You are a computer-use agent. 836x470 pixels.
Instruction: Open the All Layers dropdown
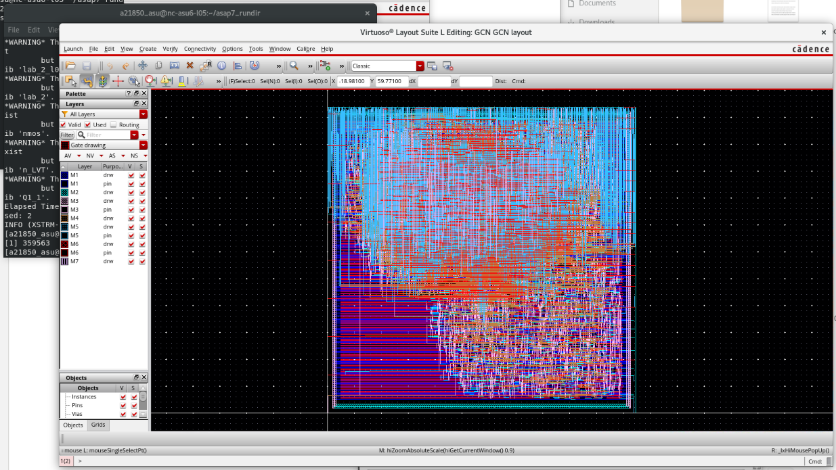click(x=144, y=114)
